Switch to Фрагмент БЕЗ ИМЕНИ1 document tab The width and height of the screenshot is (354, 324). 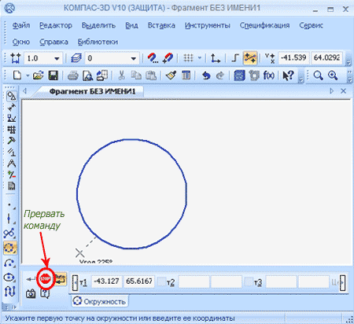[92, 91]
